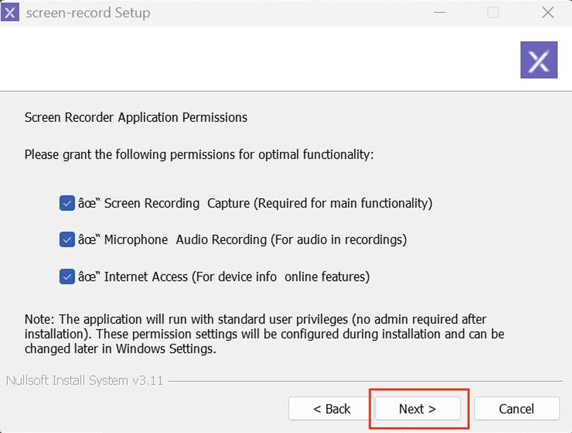Viewport: 572px width, 433px height.
Task: Click the screen-record icon in title bar
Action: coord(11,12)
